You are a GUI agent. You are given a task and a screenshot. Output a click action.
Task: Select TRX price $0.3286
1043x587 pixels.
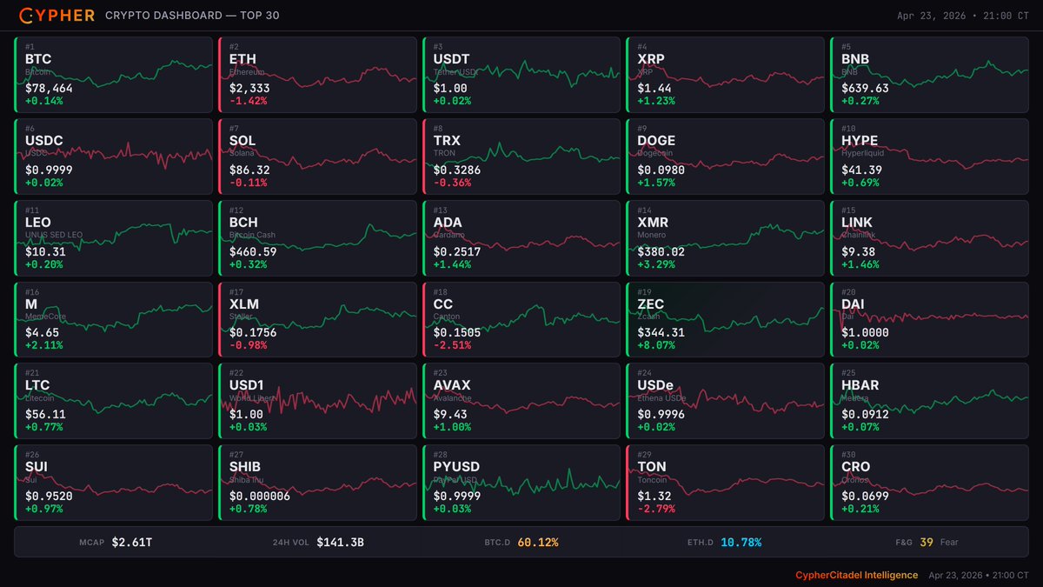click(x=457, y=170)
